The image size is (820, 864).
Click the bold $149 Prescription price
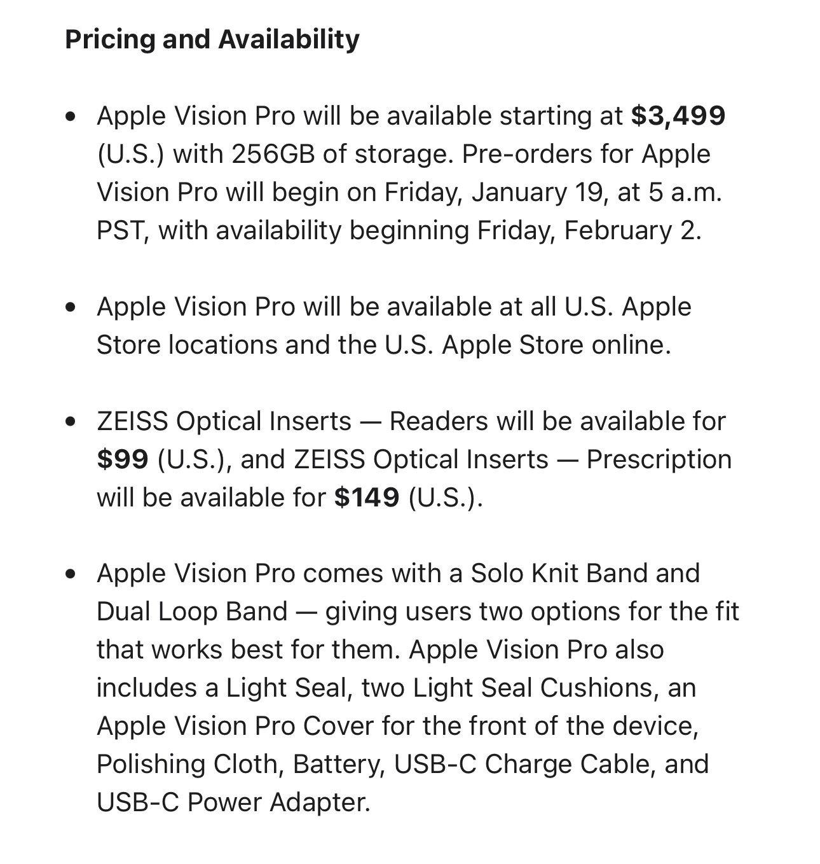(367, 498)
